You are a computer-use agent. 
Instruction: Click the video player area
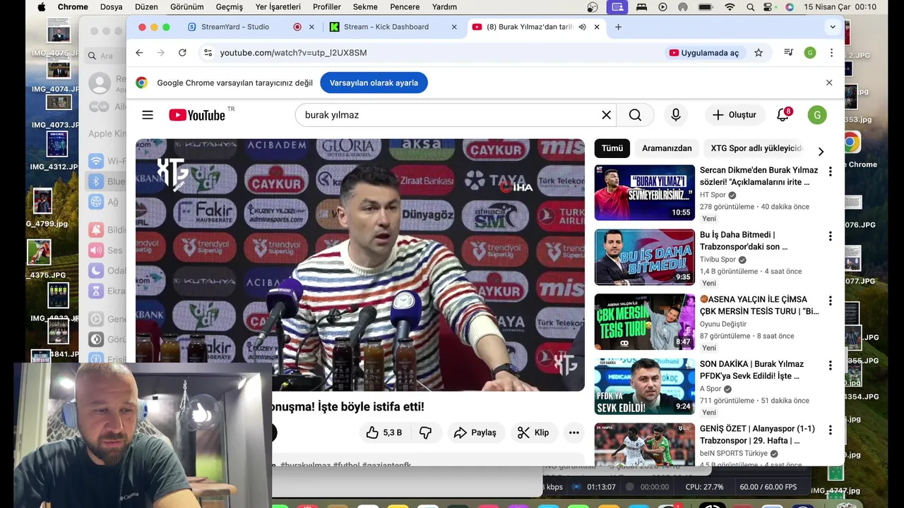[x=360, y=265]
